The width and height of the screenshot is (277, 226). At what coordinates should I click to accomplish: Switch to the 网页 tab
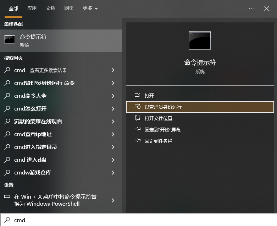69,8
